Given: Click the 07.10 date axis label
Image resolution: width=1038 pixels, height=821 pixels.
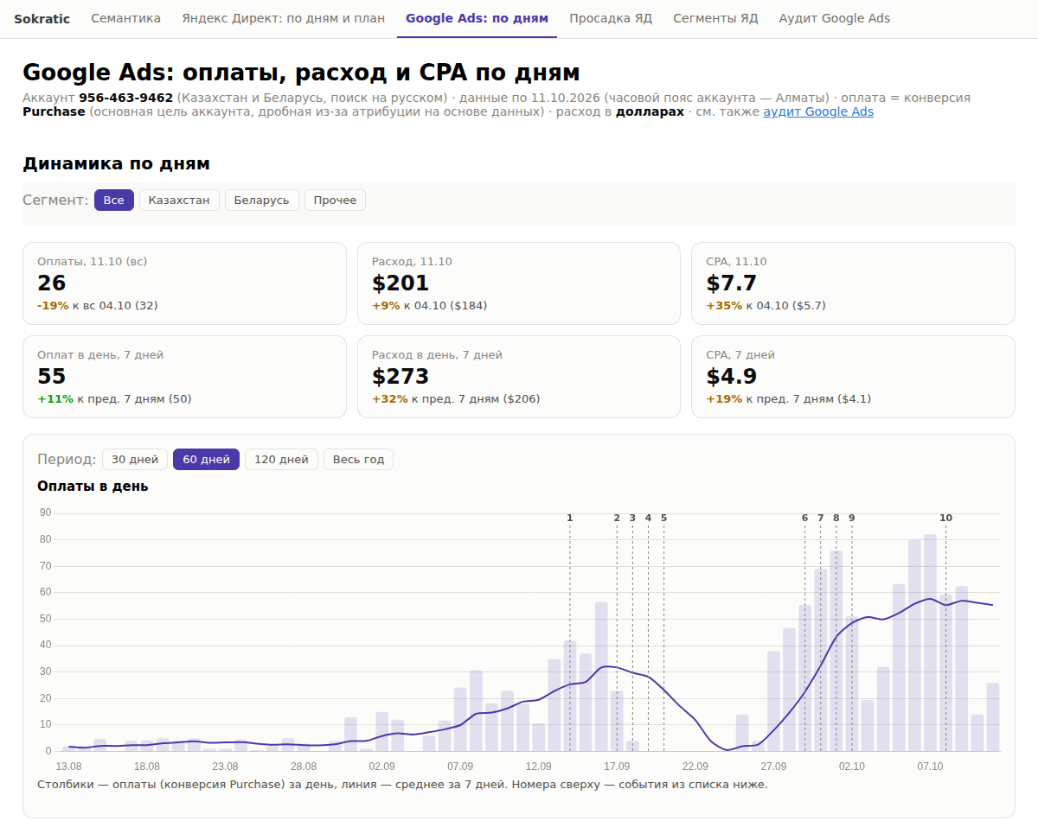Looking at the screenshot, I should pyautogui.click(x=930, y=767).
